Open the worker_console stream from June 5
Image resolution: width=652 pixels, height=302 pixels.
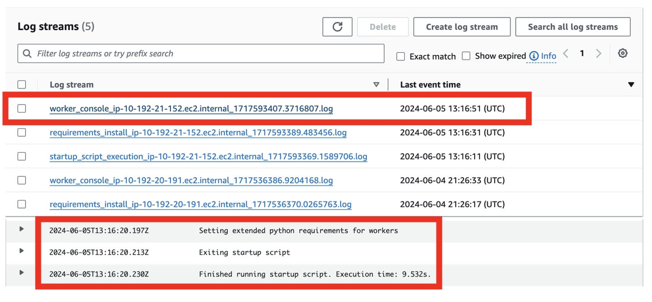pyautogui.click(x=191, y=108)
